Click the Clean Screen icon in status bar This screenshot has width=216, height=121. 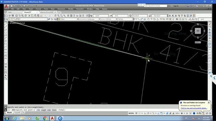click(207, 113)
